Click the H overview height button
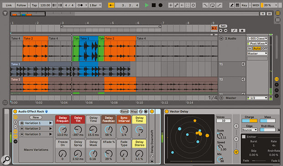The width and height of the screenshot is (283, 166). pyautogui.click(x=262, y=14)
